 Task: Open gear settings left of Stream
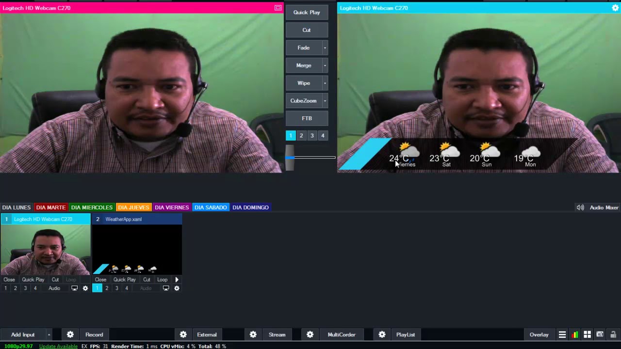pyautogui.click(x=253, y=334)
